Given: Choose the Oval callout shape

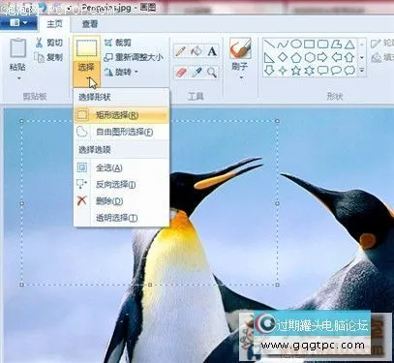Looking at the screenshot, I should pyautogui.click(x=336, y=71).
